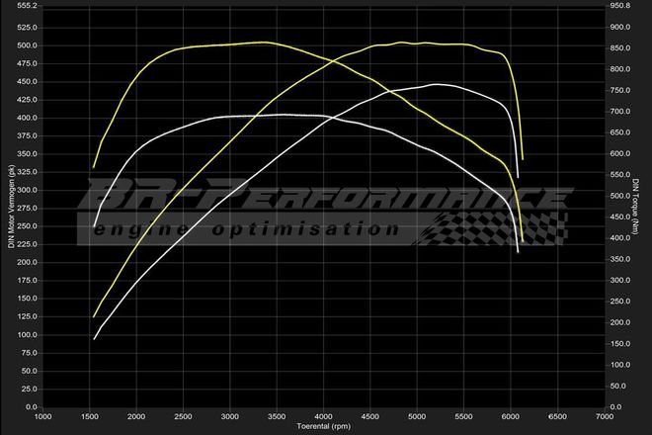The height and width of the screenshot is (435, 652).
Task: Click the 1000 rpm tick label
Action: point(44,416)
